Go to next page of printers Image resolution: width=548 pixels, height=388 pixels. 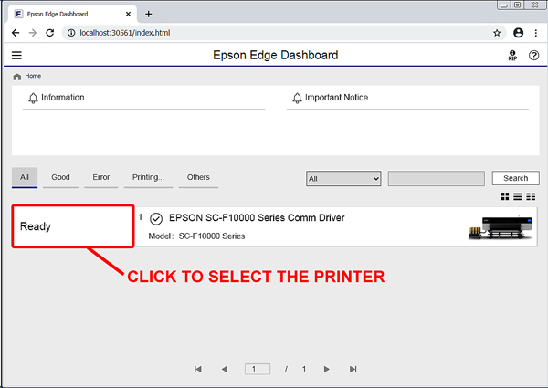click(326, 369)
